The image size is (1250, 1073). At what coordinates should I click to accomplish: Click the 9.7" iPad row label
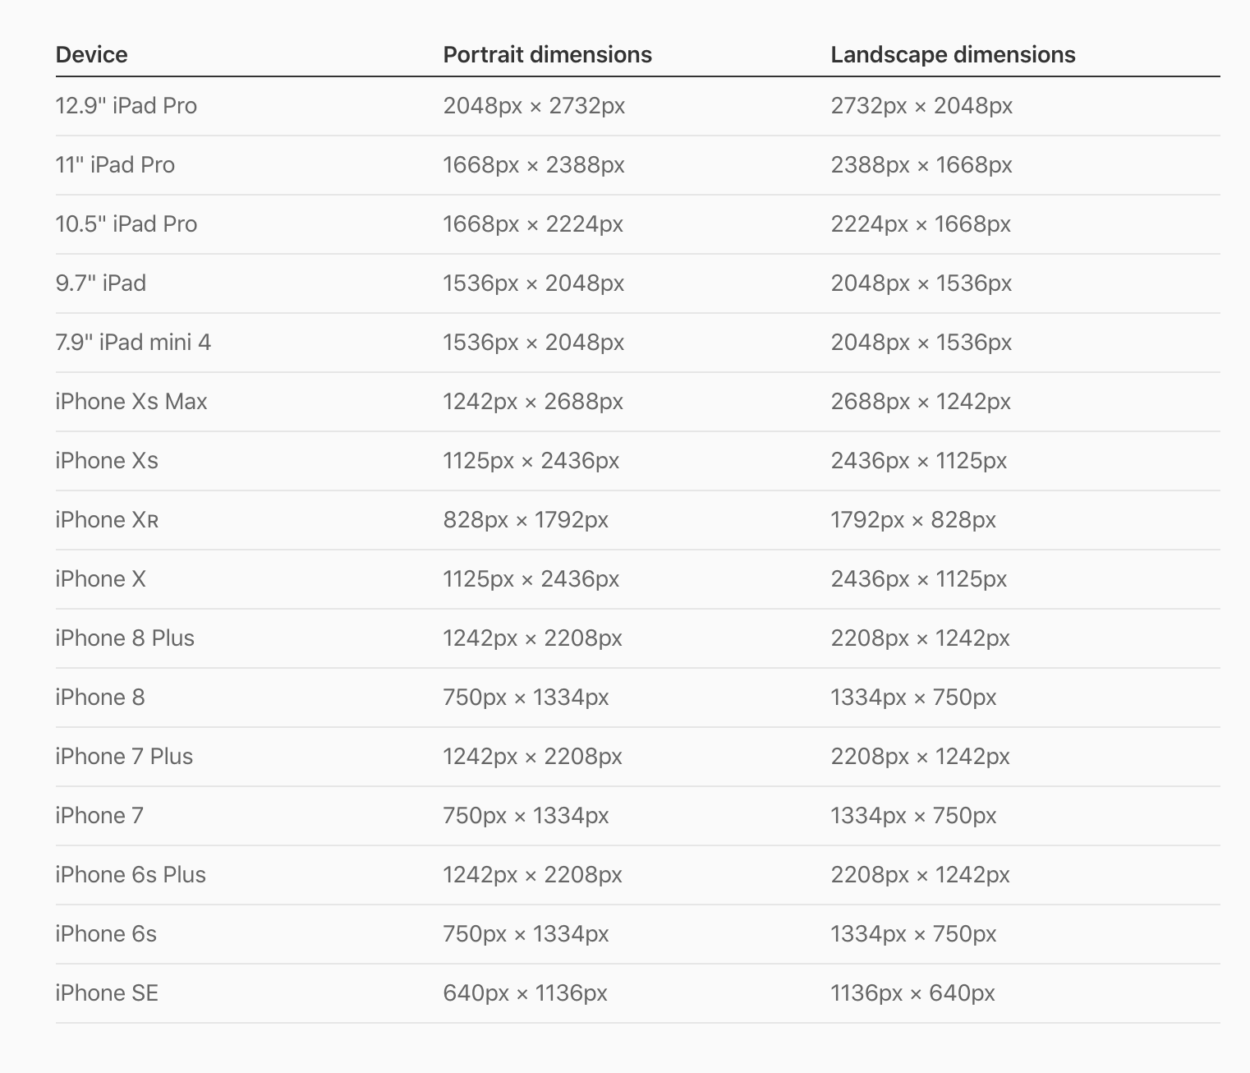101,283
